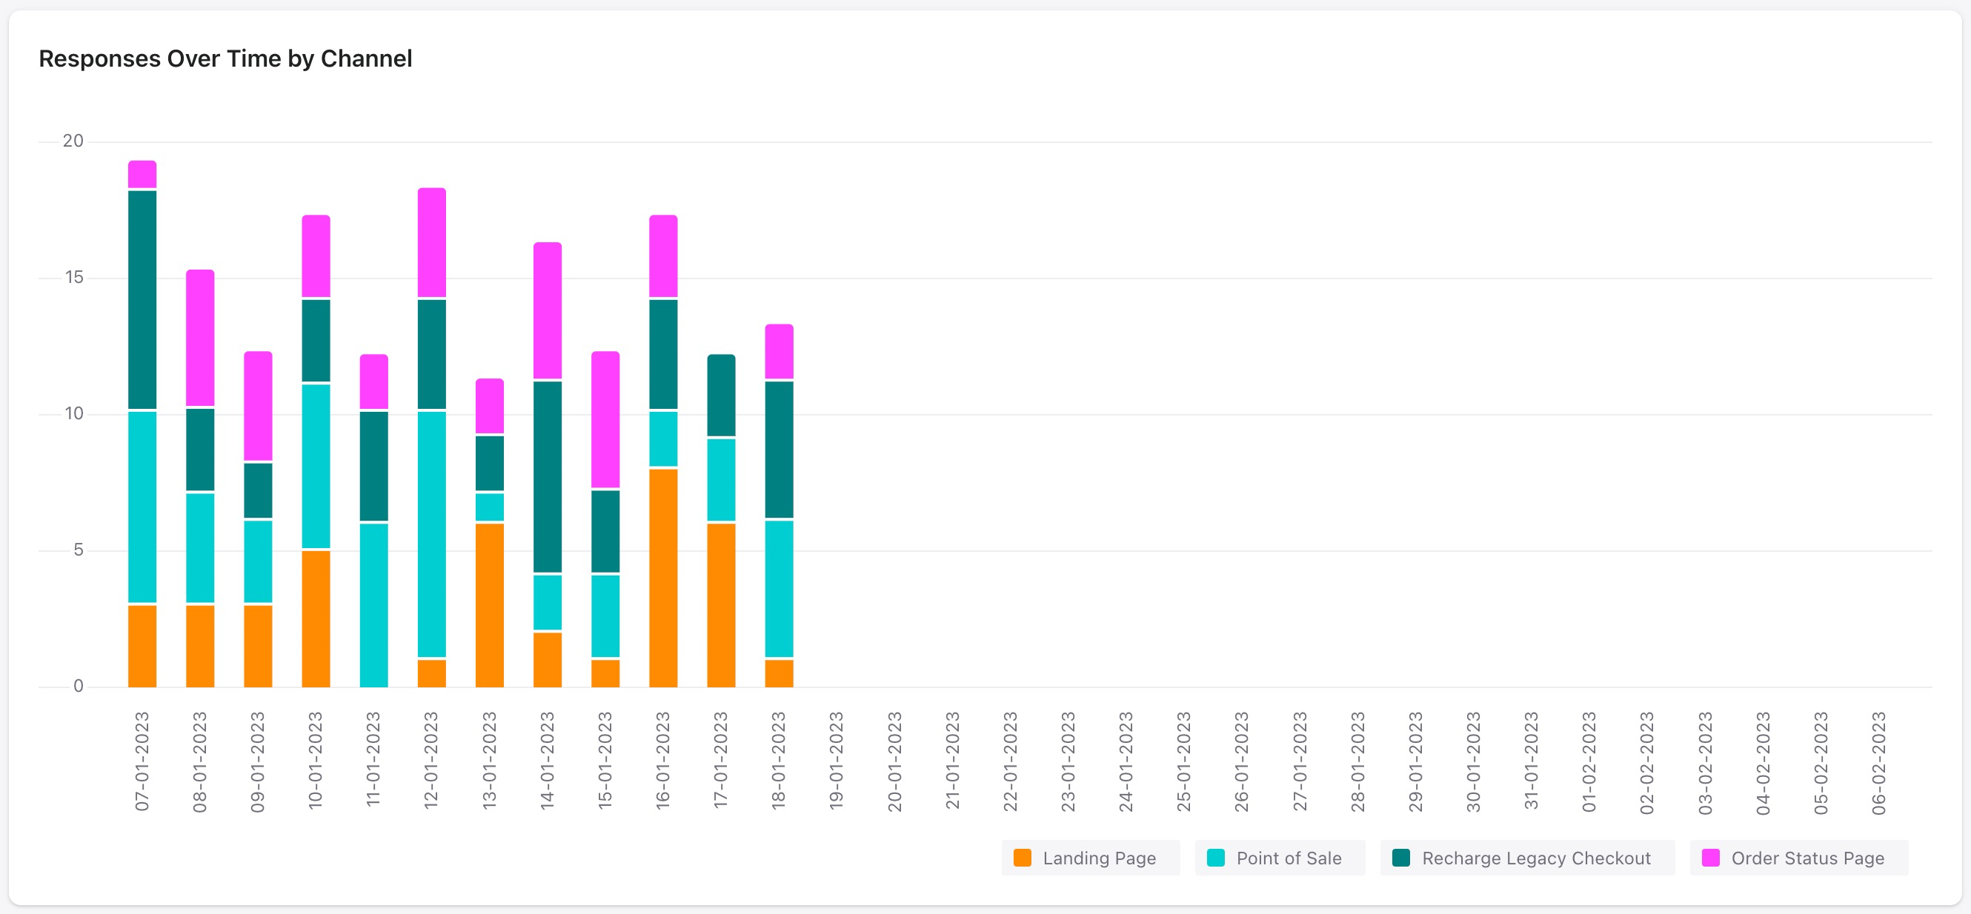
Task: Select the orange segment on 13-01-2023 bar
Action: pos(490,604)
